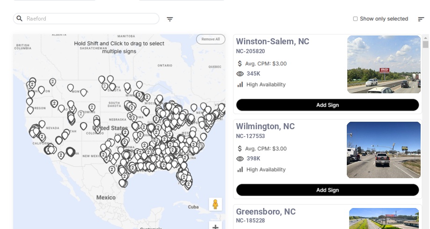
Task: Open the filter icon beside search
Action: (170, 19)
